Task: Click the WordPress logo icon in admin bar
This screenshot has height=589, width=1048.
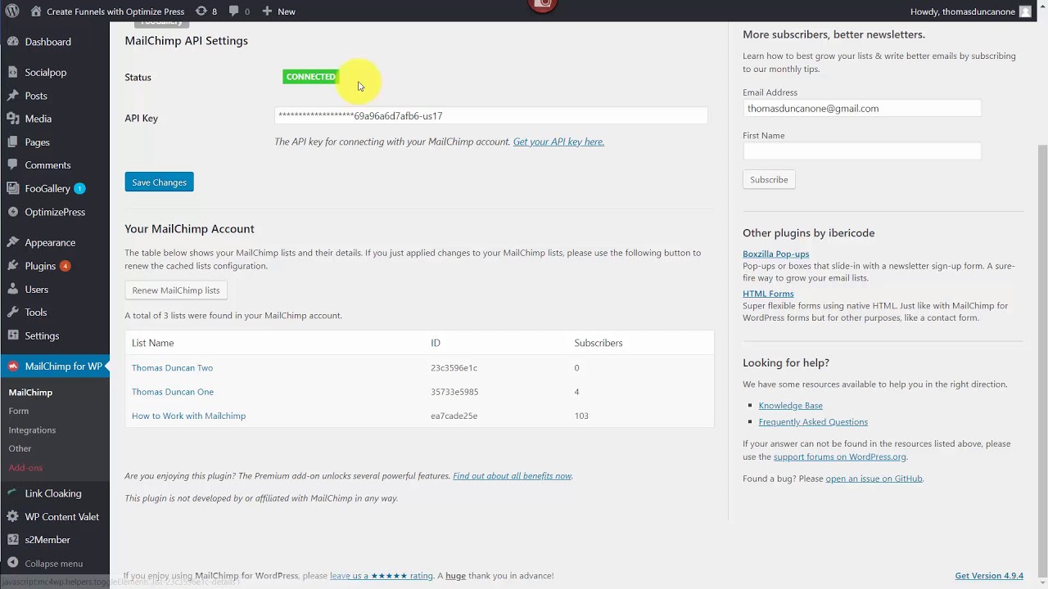Action: pos(12,11)
